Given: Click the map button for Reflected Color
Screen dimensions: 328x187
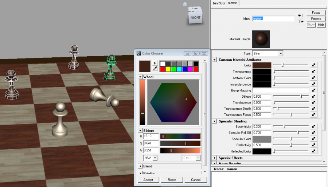Looking at the screenshot, I should click(313, 151).
